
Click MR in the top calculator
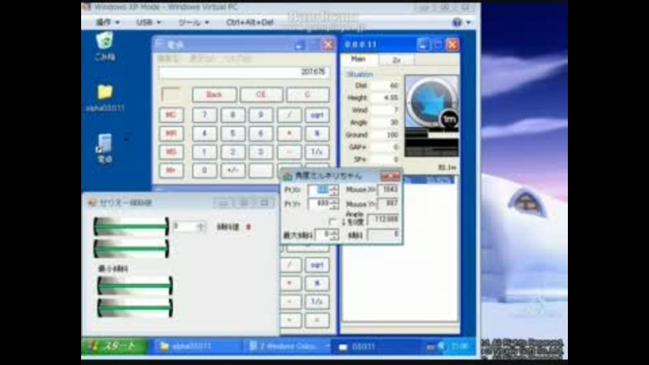tap(171, 133)
